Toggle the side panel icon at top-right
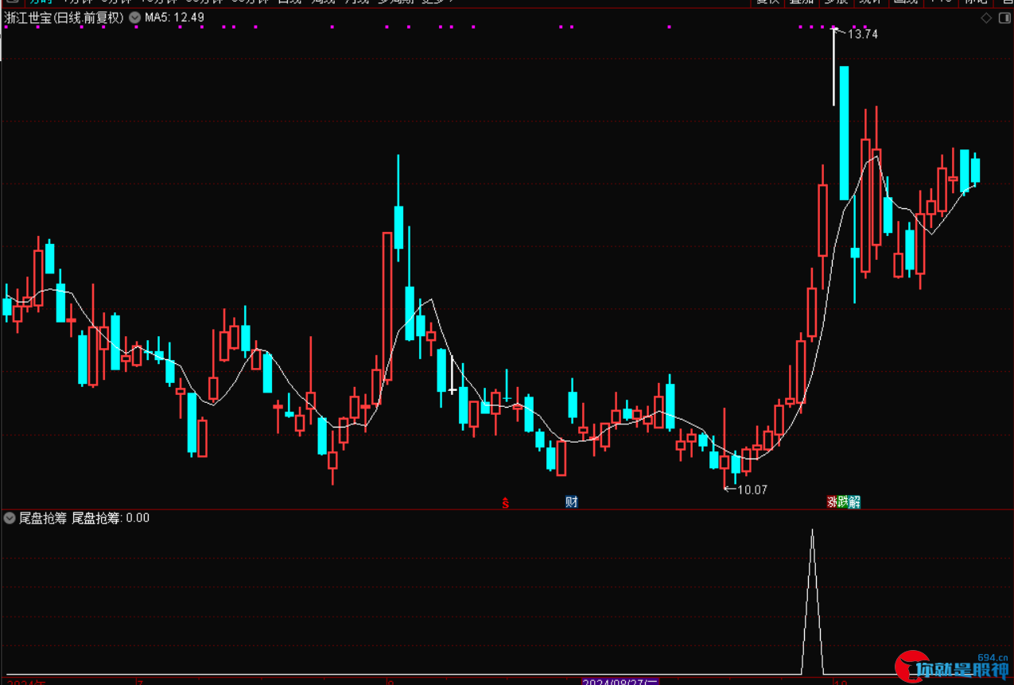Viewport: 1014px width, 685px height. coord(1003,17)
